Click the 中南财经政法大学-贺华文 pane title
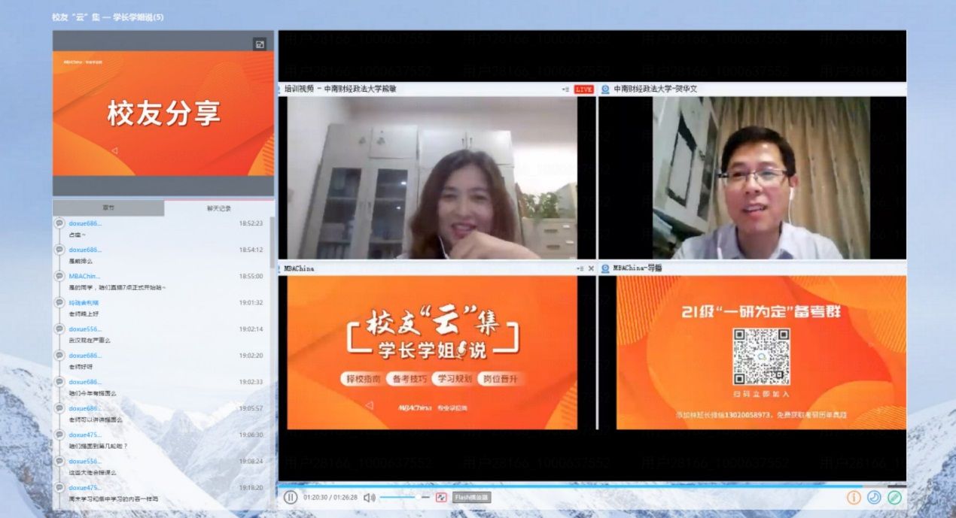The width and height of the screenshot is (956, 518). (x=655, y=89)
